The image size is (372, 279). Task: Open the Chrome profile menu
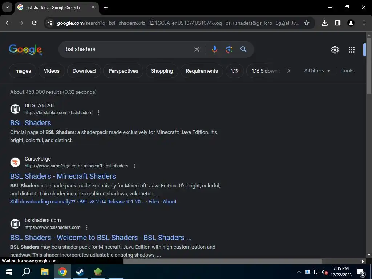(351, 23)
